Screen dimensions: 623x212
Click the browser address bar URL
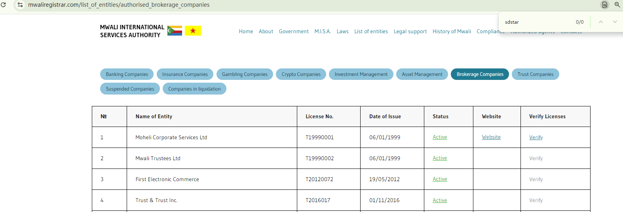coord(119,5)
